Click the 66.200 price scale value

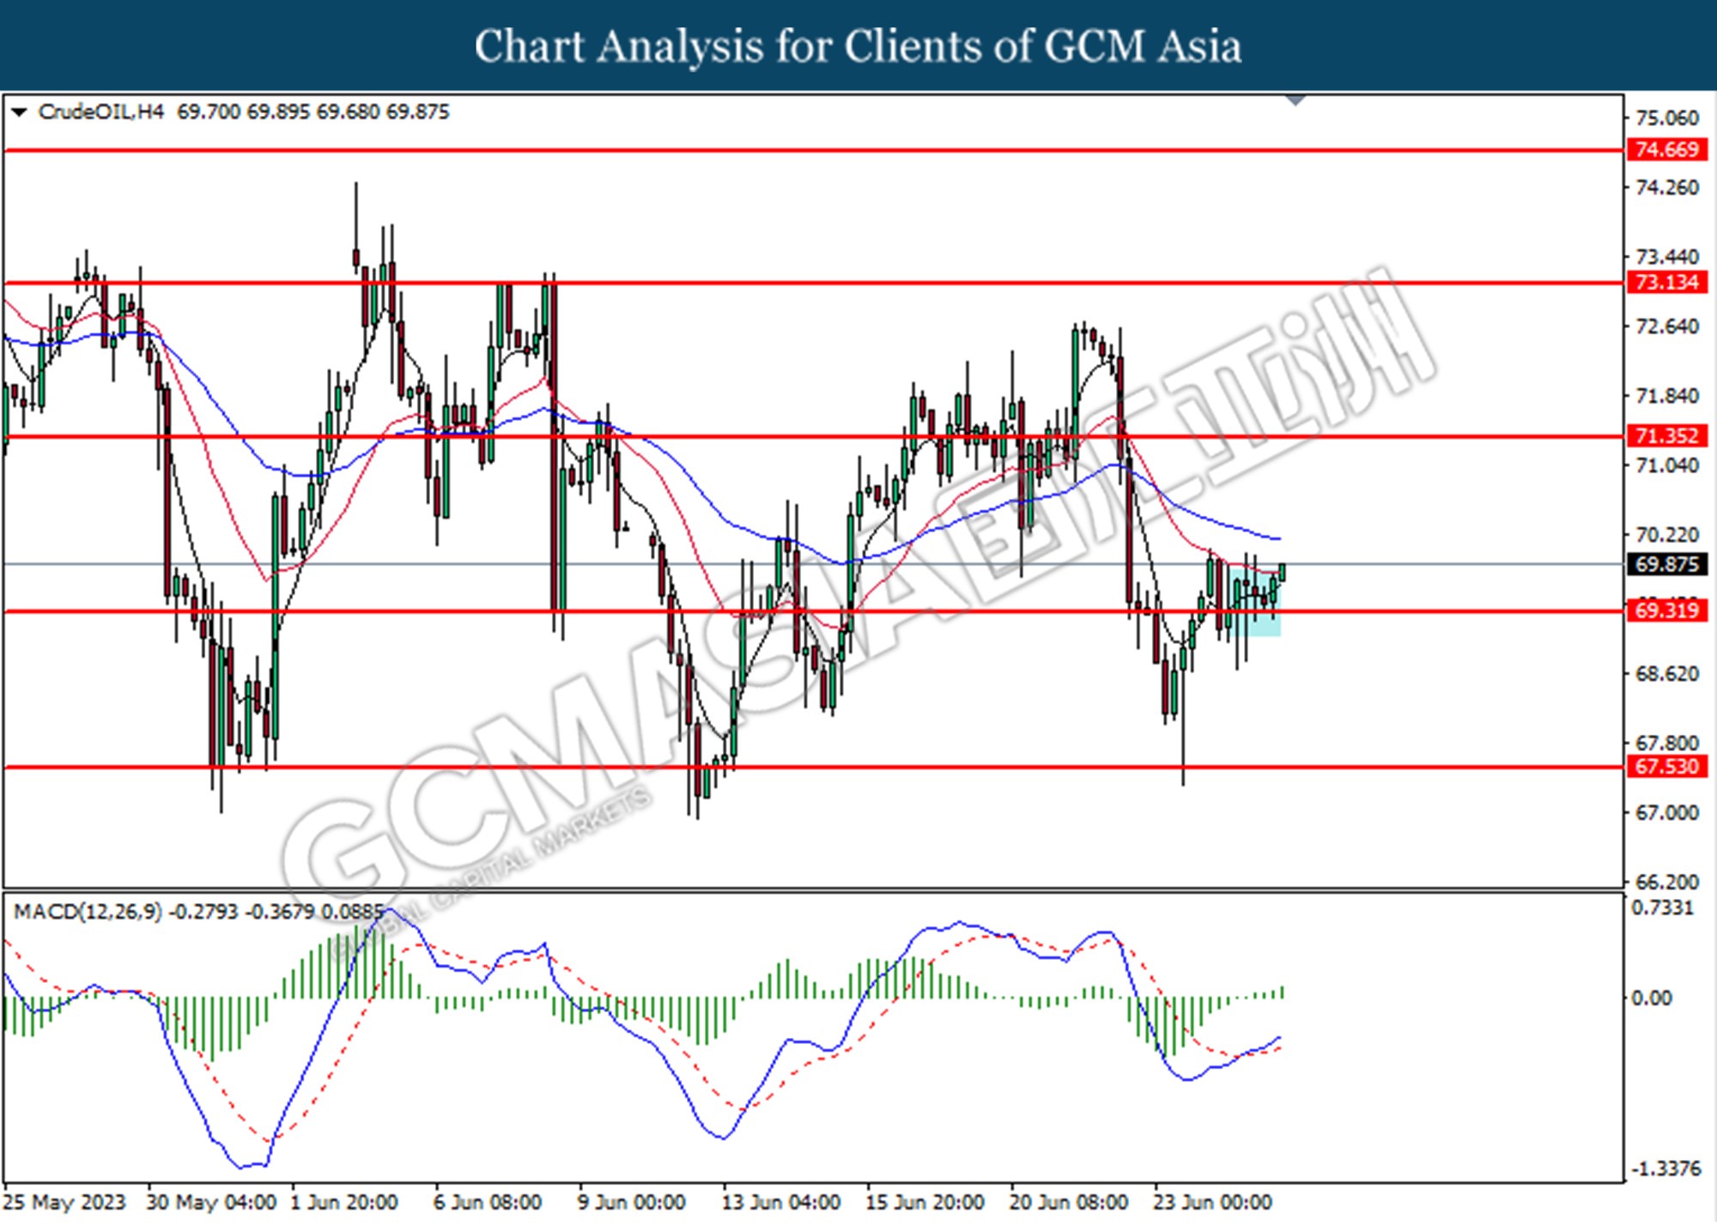[x=1667, y=883]
